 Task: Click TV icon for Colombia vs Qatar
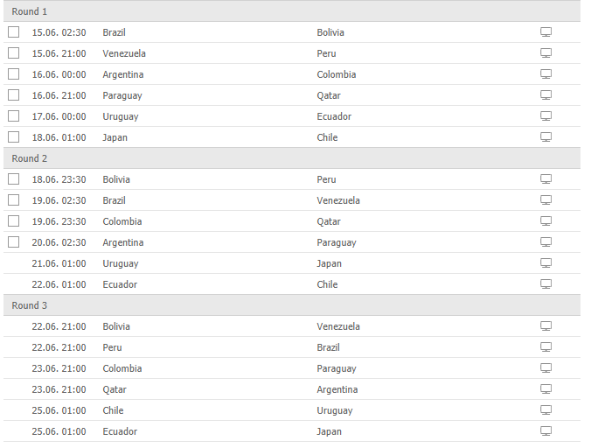pos(546,221)
